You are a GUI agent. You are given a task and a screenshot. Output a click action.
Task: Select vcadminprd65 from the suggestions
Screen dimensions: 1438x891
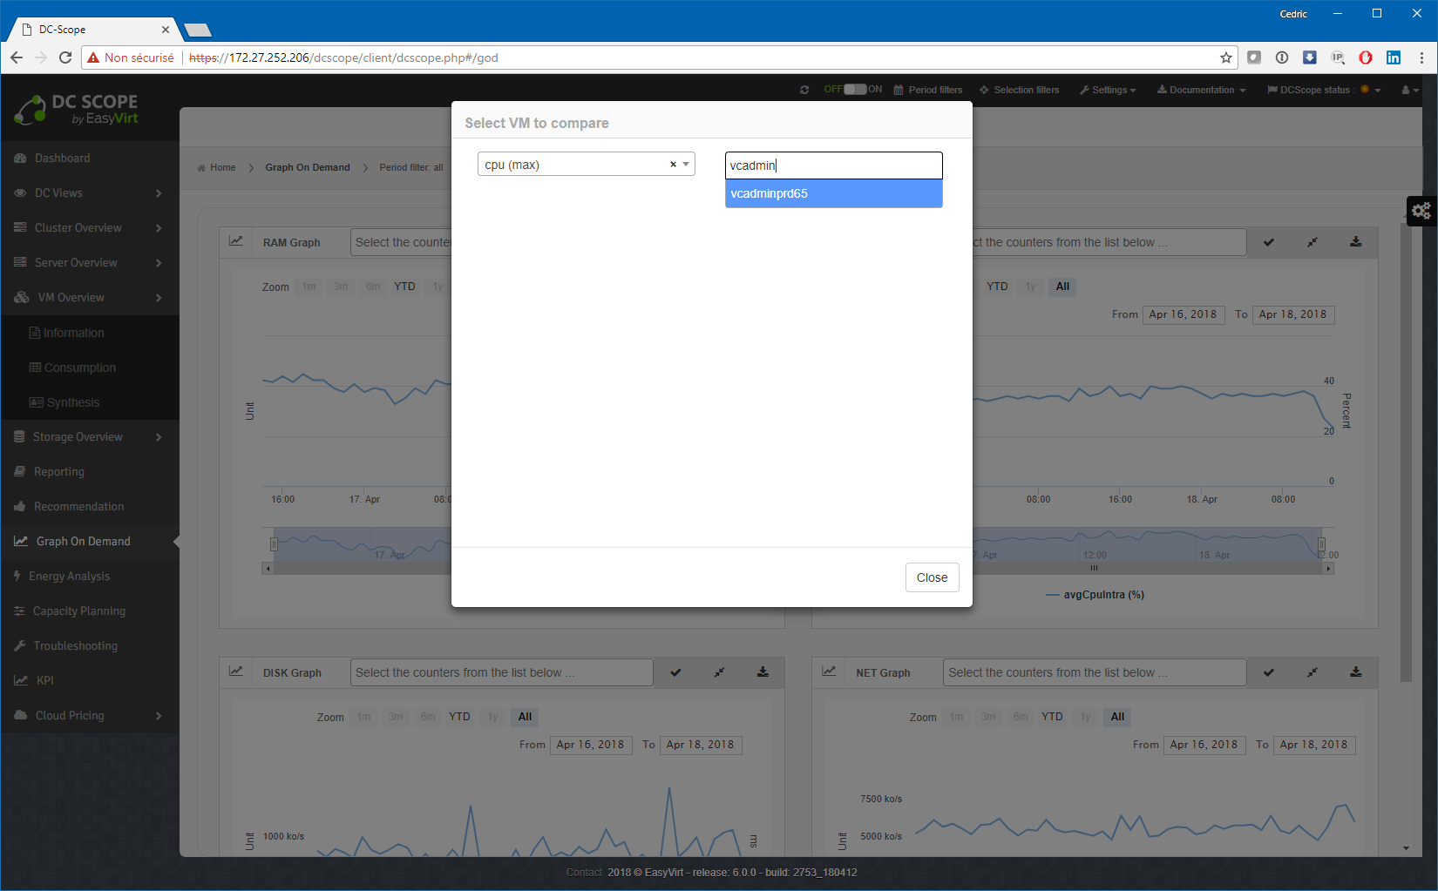click(833, 193)
